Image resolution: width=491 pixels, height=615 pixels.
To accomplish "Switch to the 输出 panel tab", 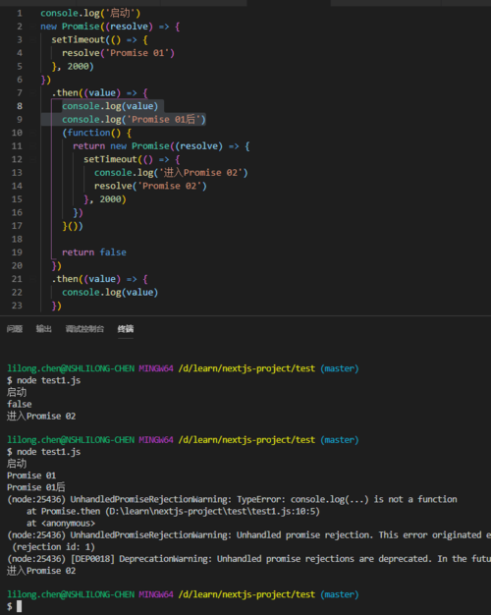I will (44, 329).
